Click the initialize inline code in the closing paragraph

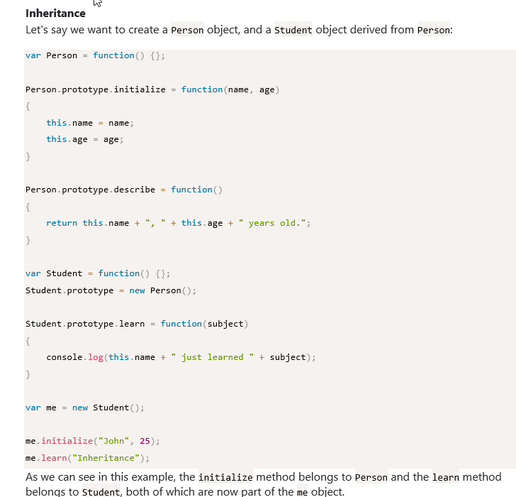[x=225, y=477]
